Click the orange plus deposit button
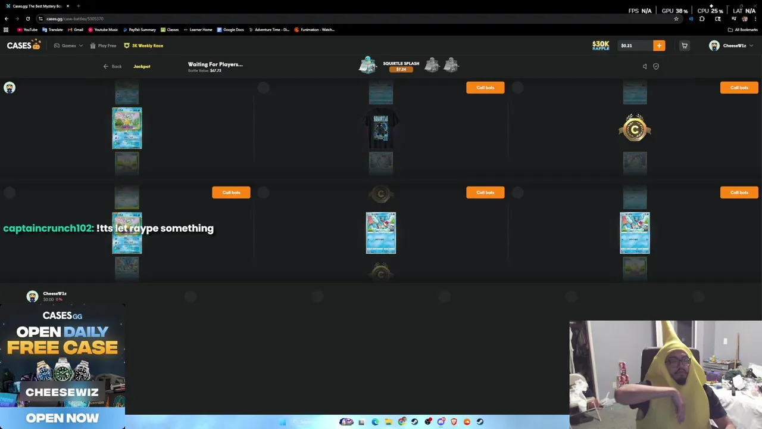The width and height of the screenshot is (762, 429). [659, 45]
